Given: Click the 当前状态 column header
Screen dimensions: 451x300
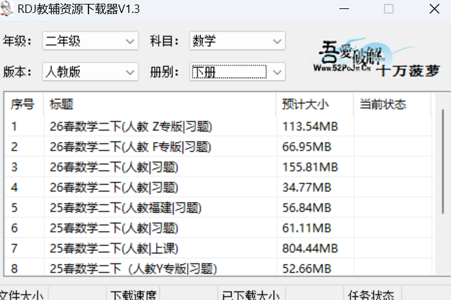Looking at the screenshot, I should click(x=392, y=104).
